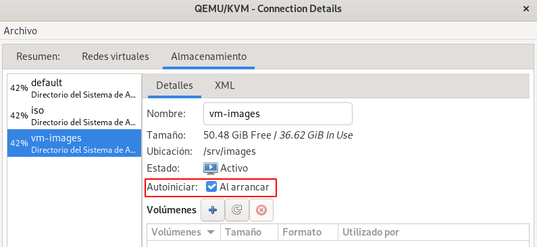Open the XML tab
Viewport: 537px width, 247px height.
tap(225, 85)
